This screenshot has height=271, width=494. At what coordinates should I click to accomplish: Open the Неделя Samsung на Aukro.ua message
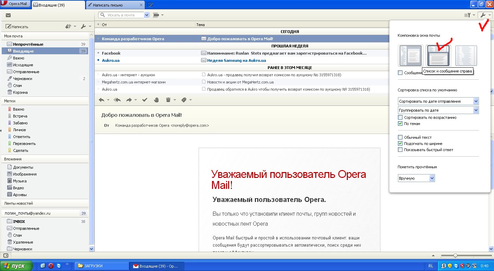[x=242, y=60]
